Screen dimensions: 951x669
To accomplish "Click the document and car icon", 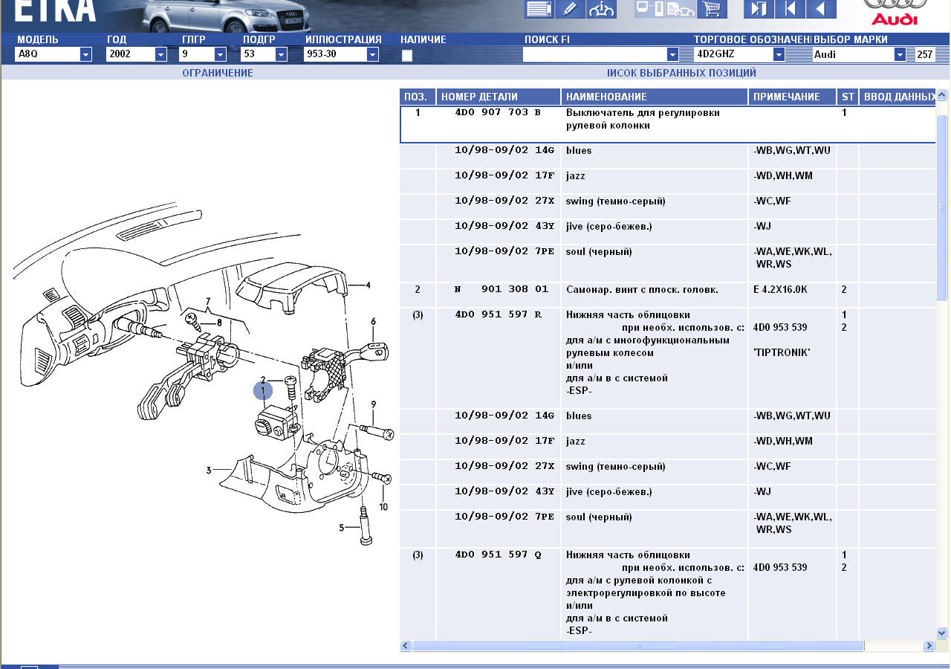I will (681, 9).
